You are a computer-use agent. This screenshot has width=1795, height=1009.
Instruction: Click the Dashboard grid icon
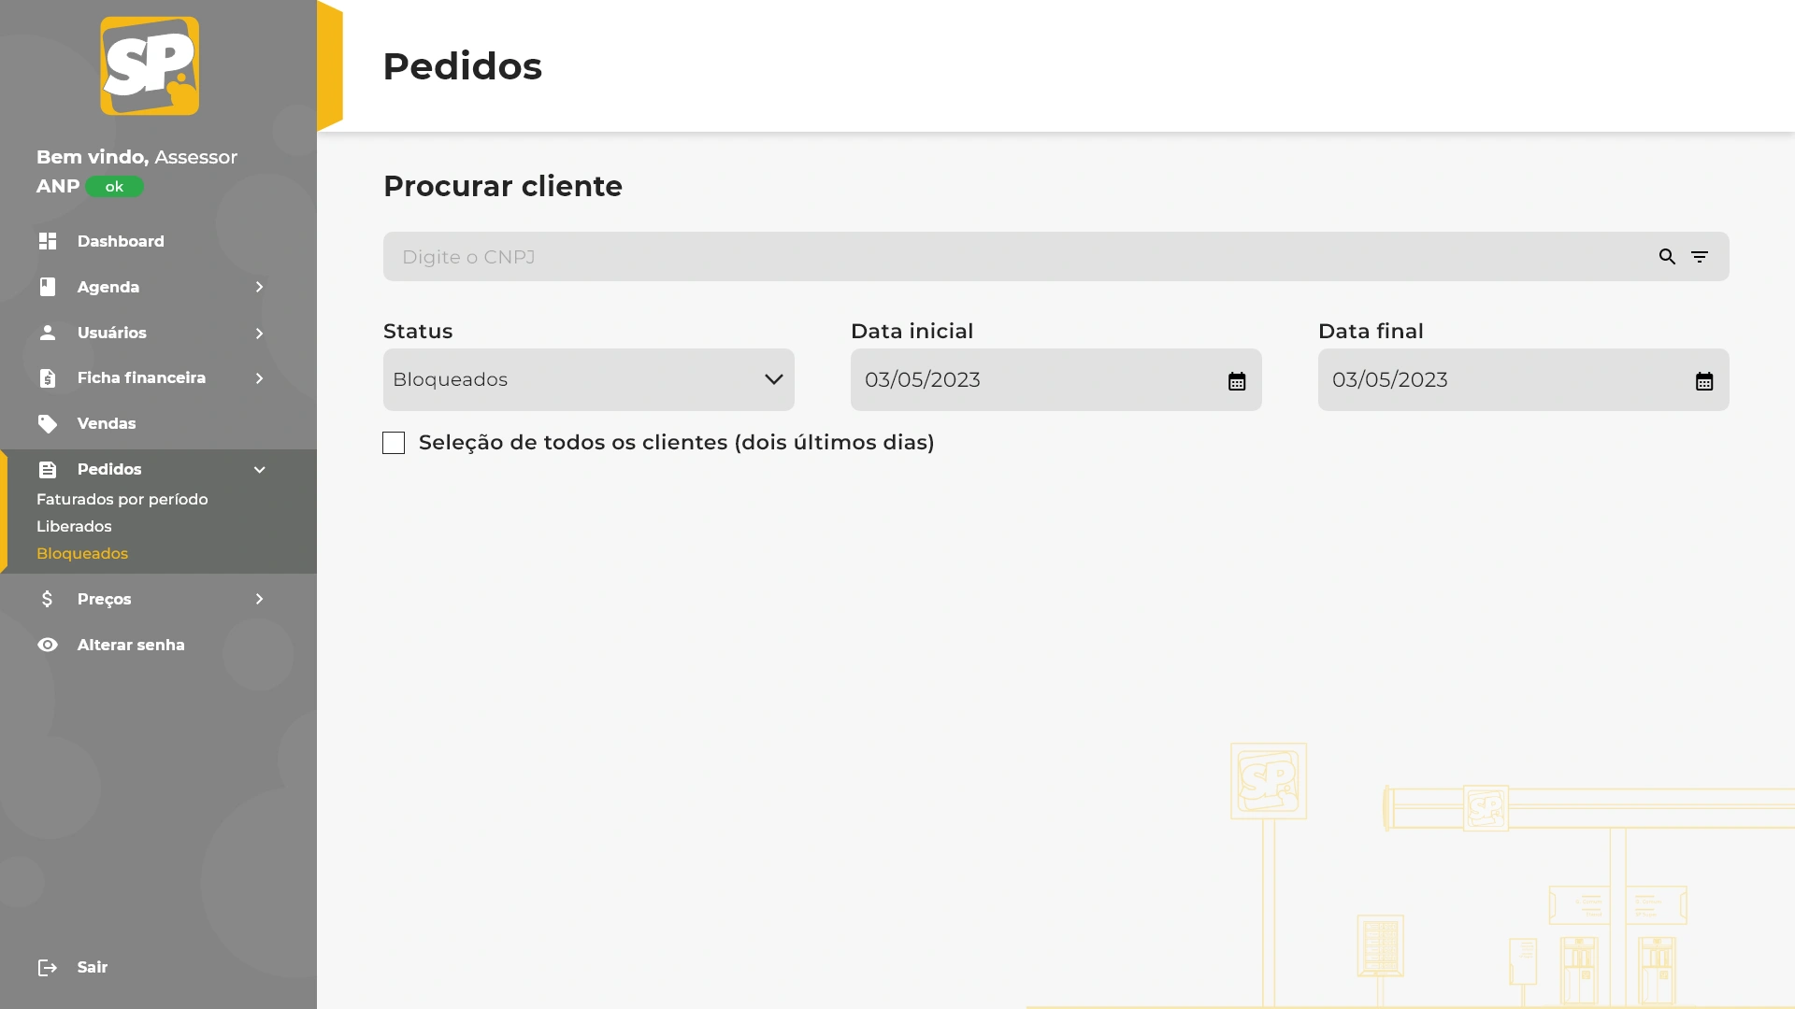(x=48, y=241)
